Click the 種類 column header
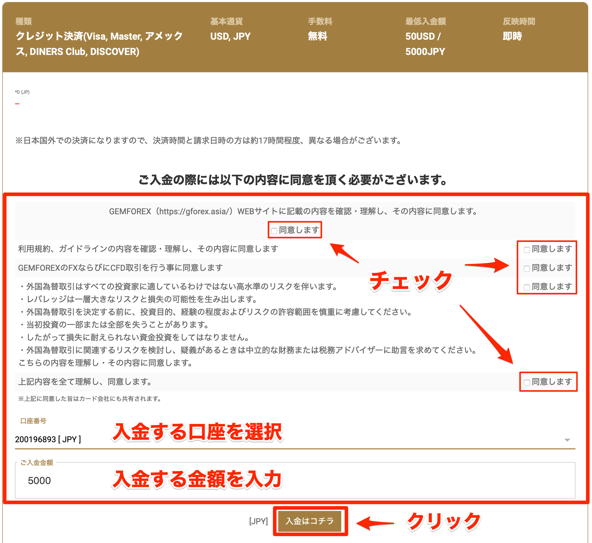The width and height of the screenshot is (592, 543). [x=23, y=21]
